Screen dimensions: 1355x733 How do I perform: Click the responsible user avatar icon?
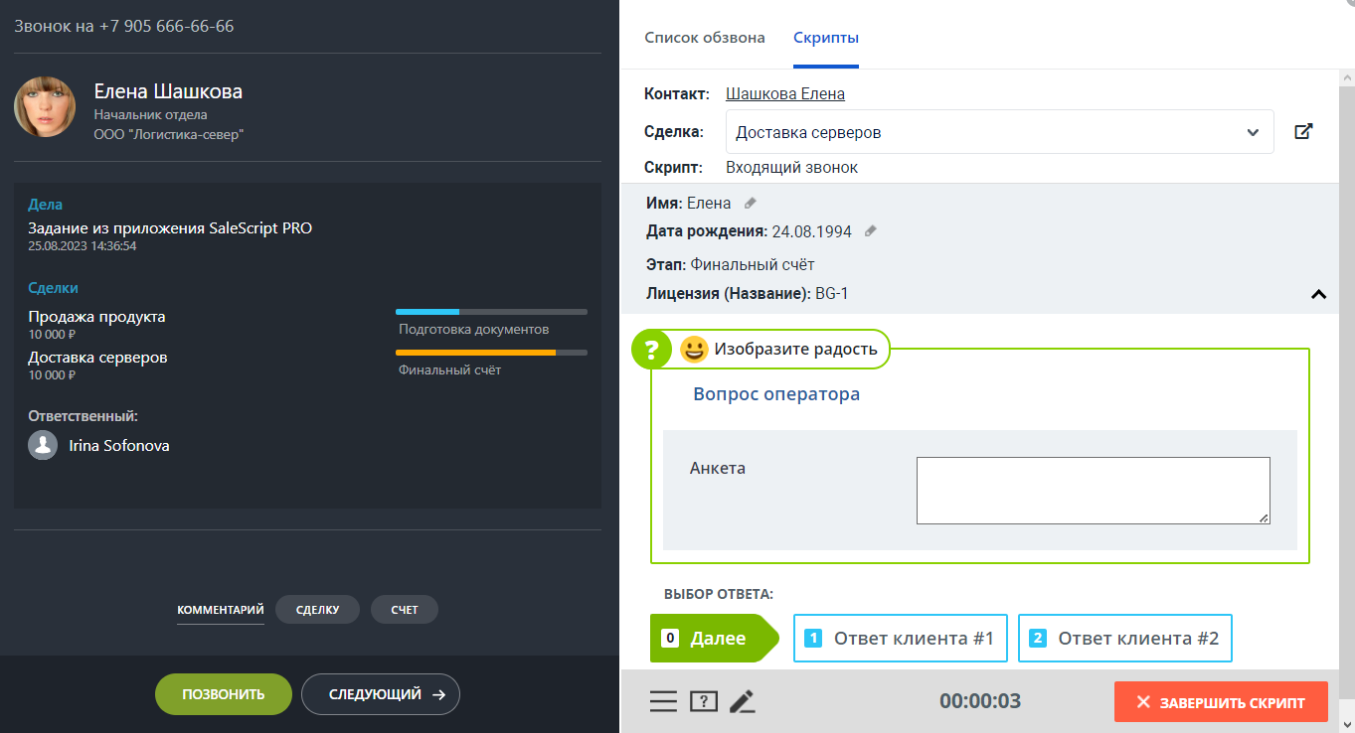coord(43,445)
